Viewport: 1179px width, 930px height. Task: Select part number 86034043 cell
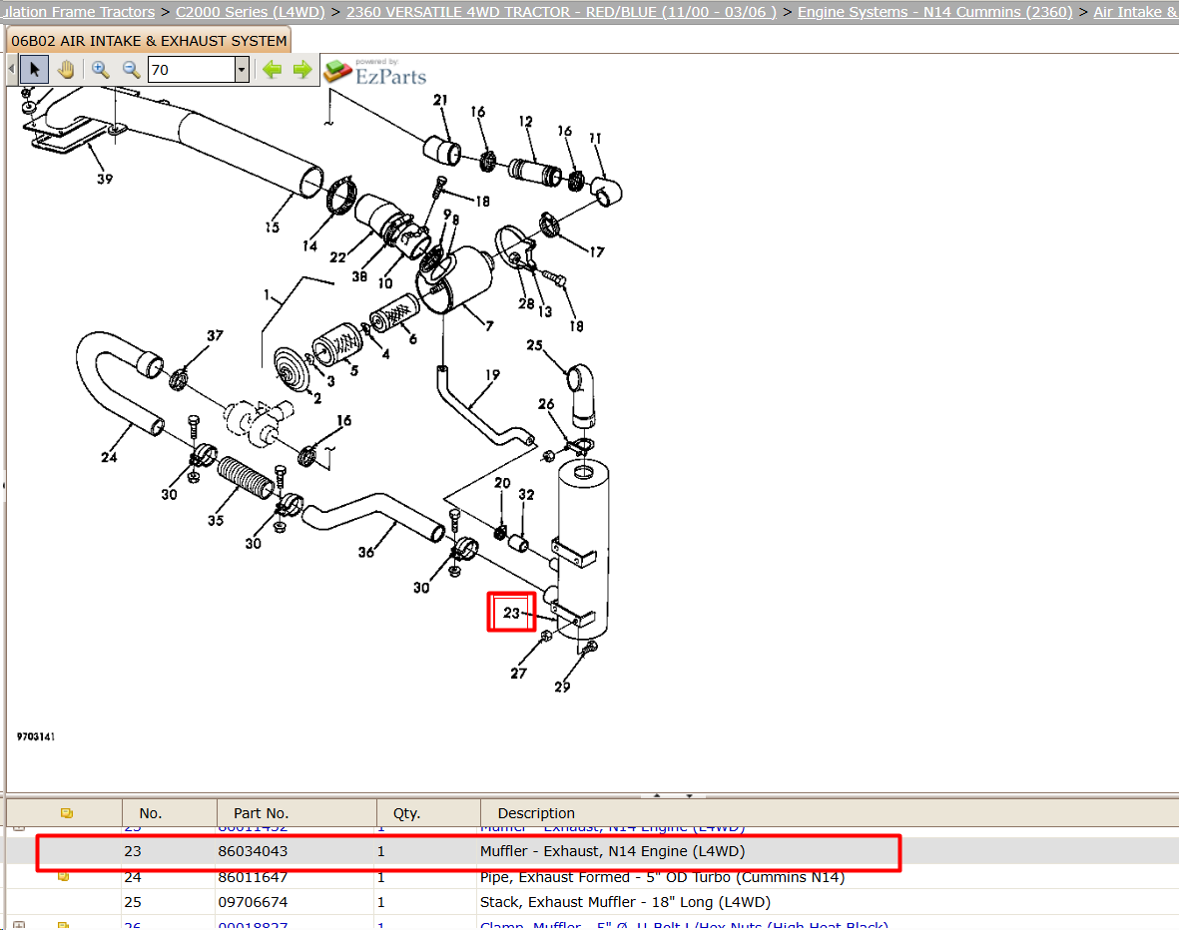coord(253,851)
